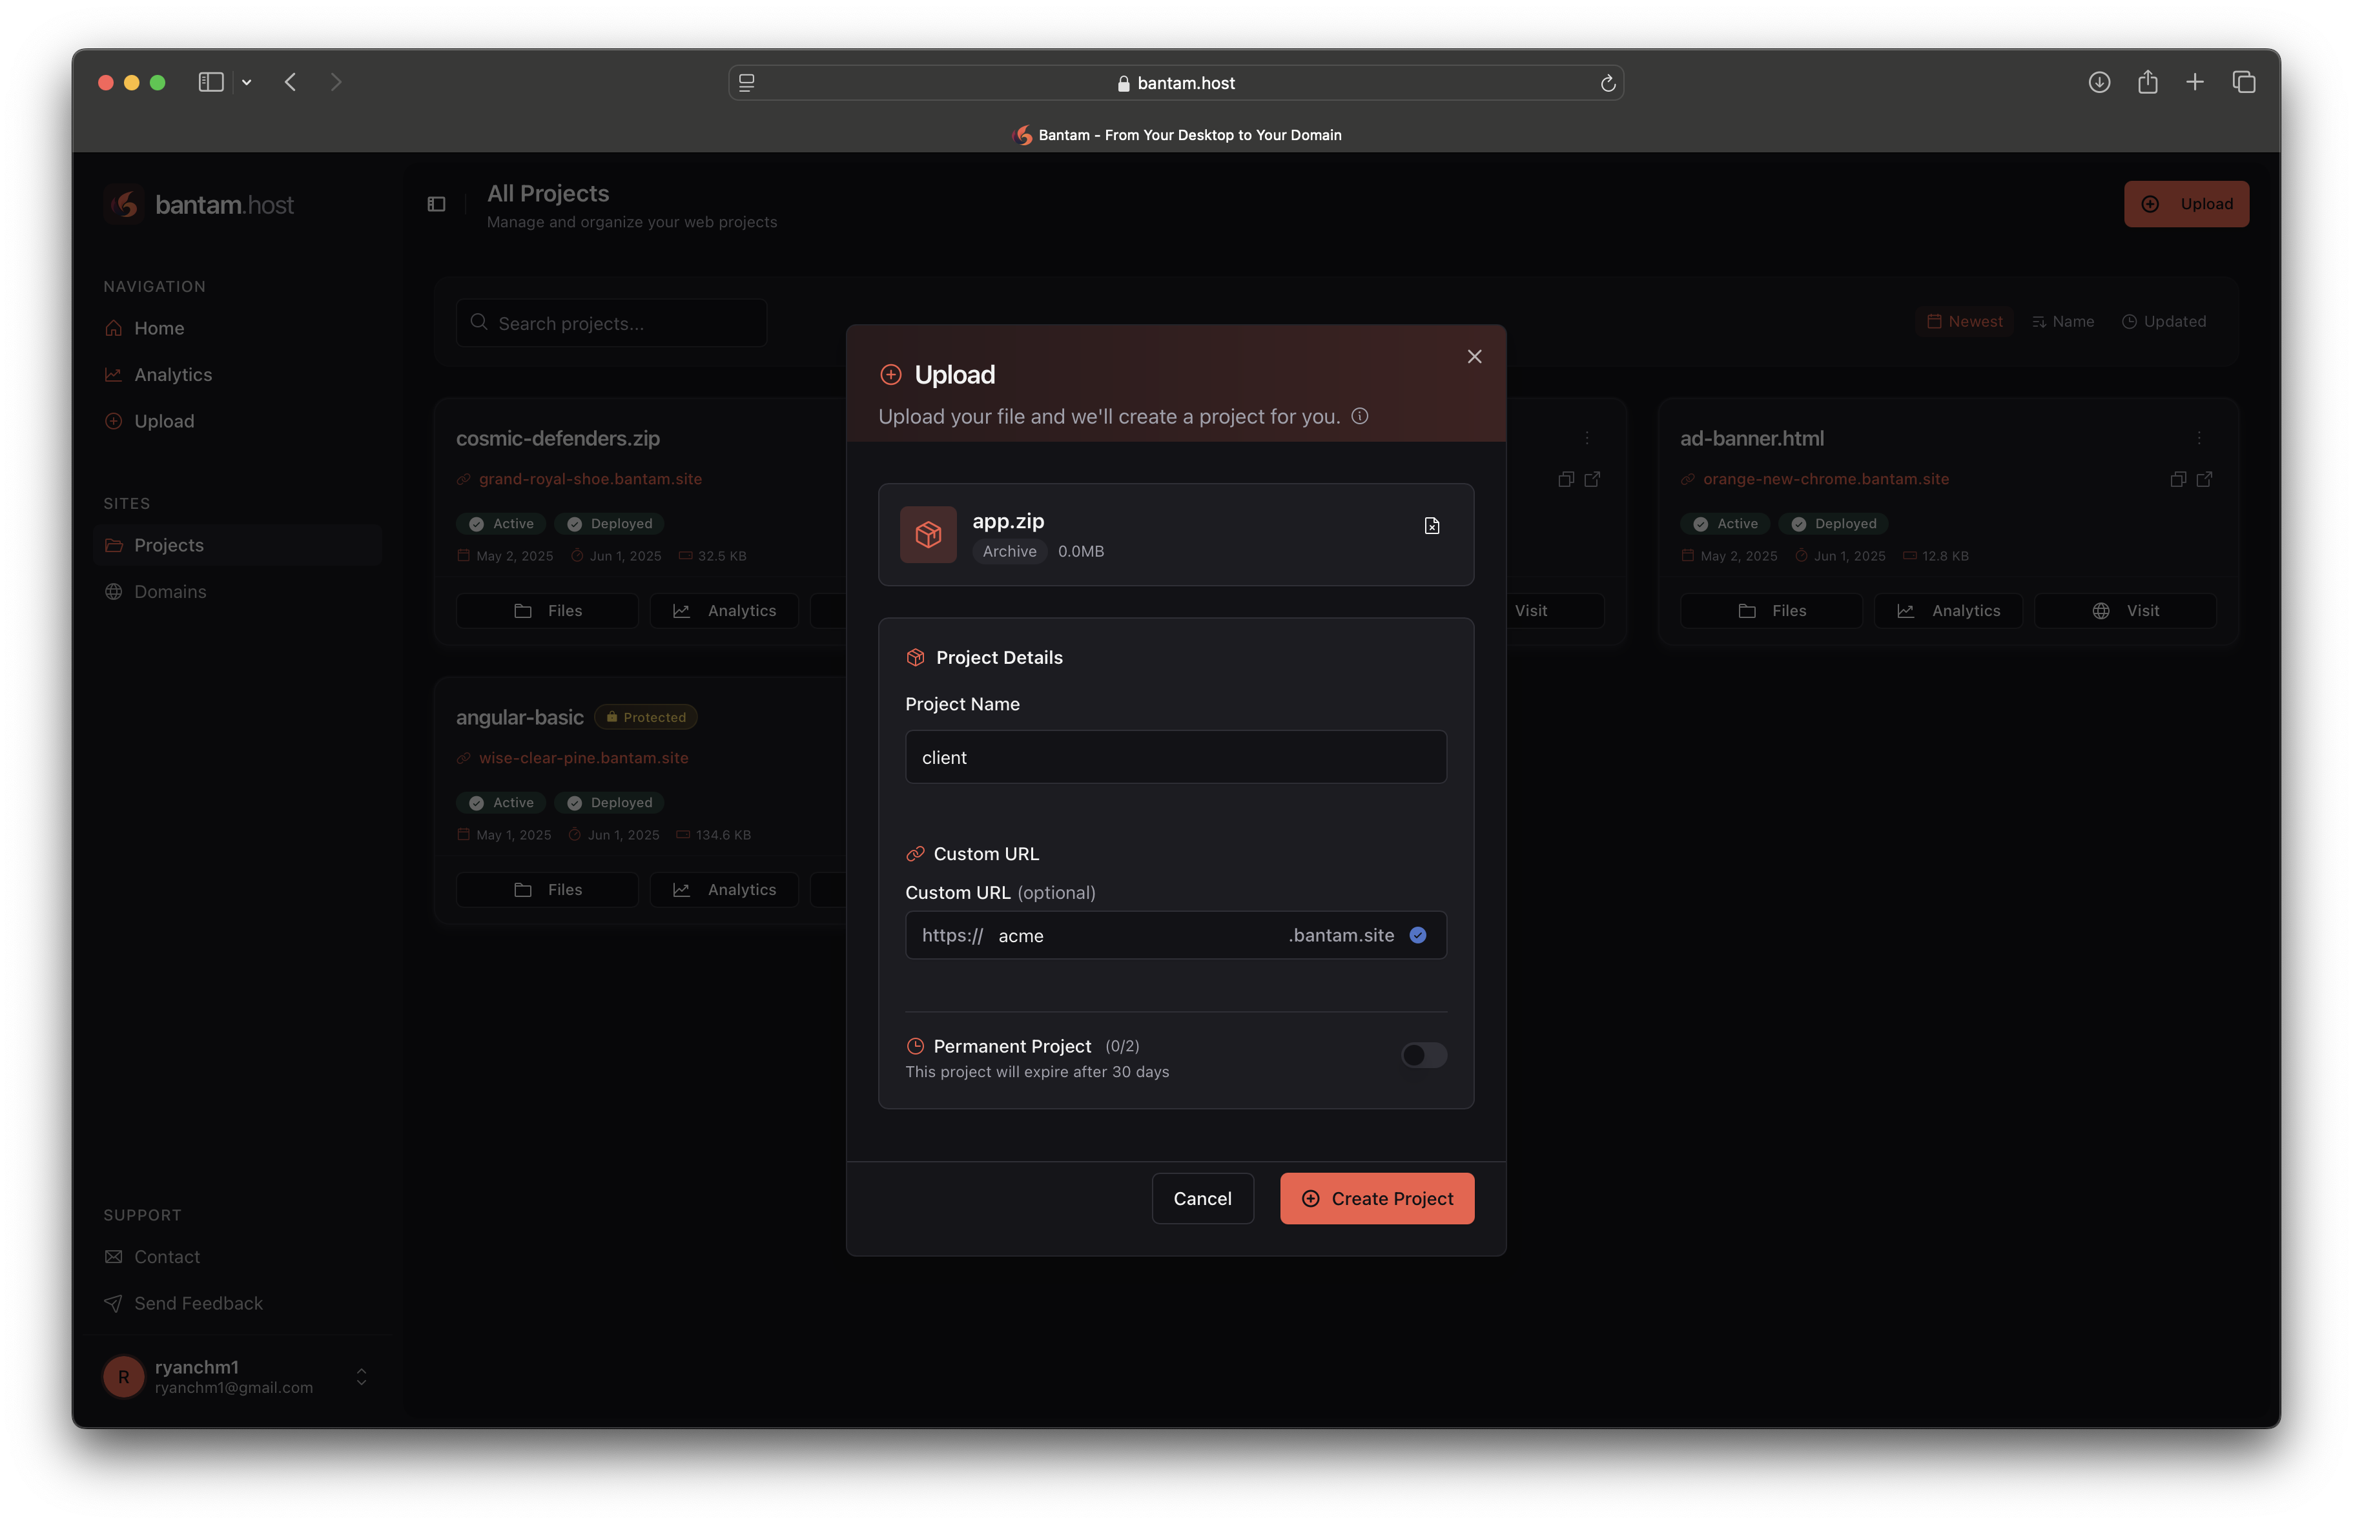
Task: Open options menu of the middle project card
Action: [x=1587, y=438]
